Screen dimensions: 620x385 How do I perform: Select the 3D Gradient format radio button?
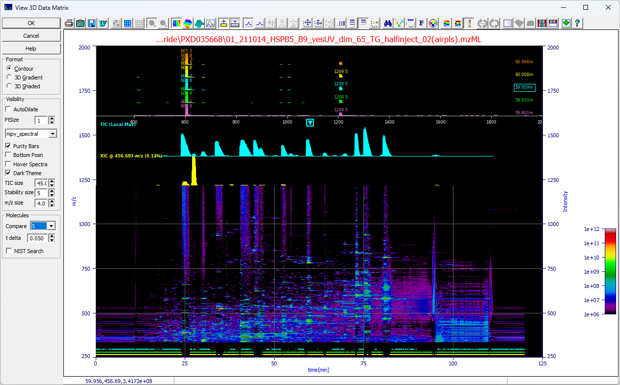coord(8,77)
